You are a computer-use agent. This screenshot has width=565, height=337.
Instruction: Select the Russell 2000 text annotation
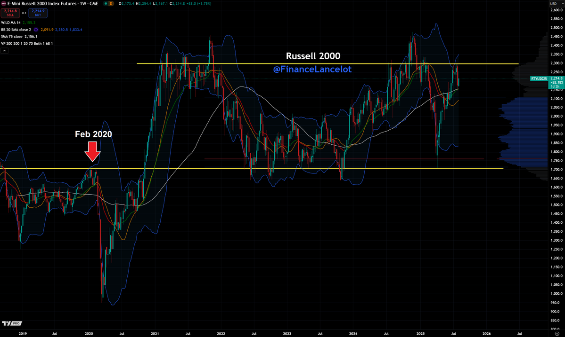[x=313, y=56]
